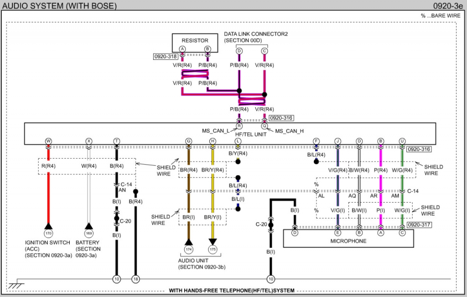This screenshot has width=467, height=297.
Task: Select connector reference 0920-318 label
Action: tap(166, 57)
